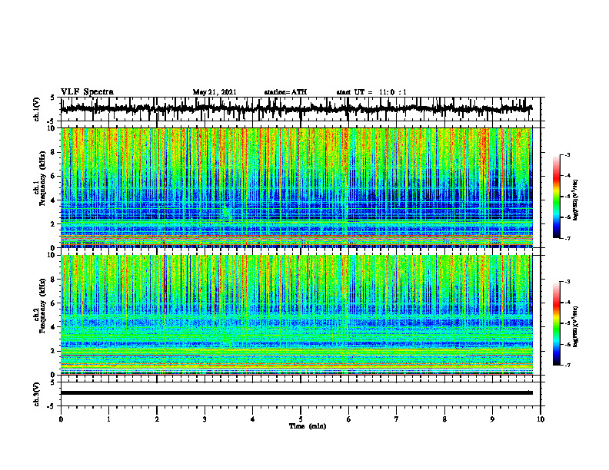Click the "VLF Spectra" plot title
Viewport: 609px width, 470px height.
pyautogui.click(x=87, y=92)
